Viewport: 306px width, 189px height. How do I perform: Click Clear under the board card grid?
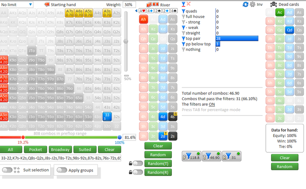(158, 146)
